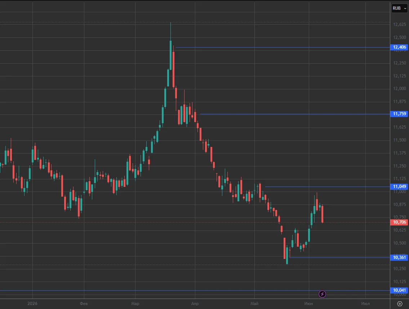Viewport: 409px width, 309px height.
Task: Click the 11,250 price axis value
Action: tap(400, 166)
